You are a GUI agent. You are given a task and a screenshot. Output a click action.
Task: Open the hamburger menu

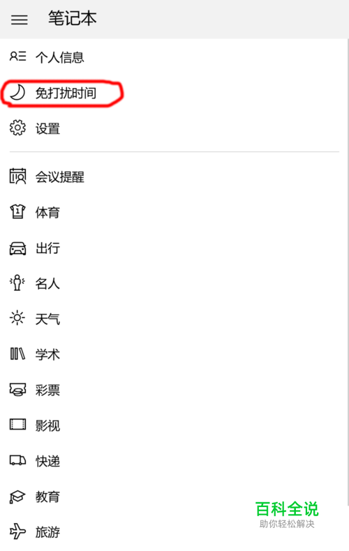pos(20,20)
